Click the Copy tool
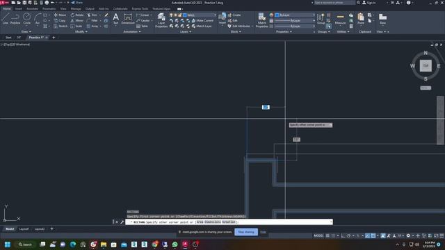 click(x=60, y=21)
